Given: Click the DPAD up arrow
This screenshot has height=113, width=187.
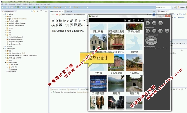Looking at the screenshot, I should (151, 38).
